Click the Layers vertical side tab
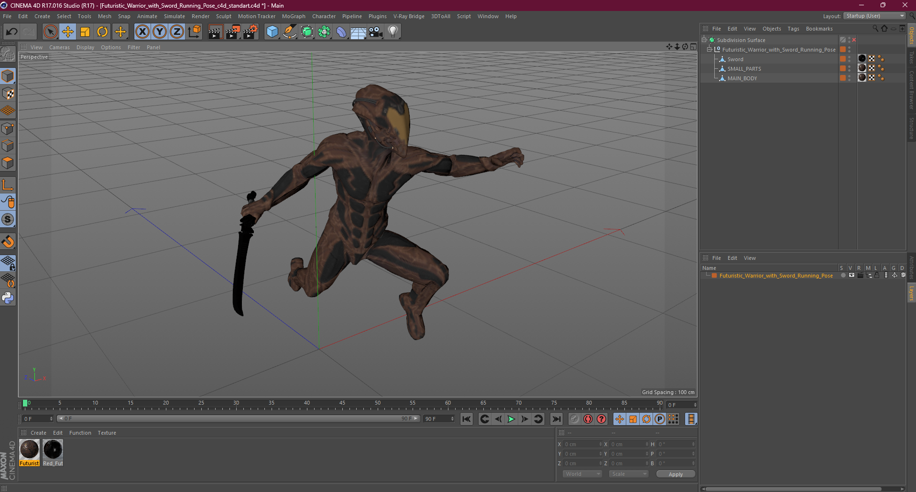The image size is (916, 492). pyautogui.click(x=911, y=293)
